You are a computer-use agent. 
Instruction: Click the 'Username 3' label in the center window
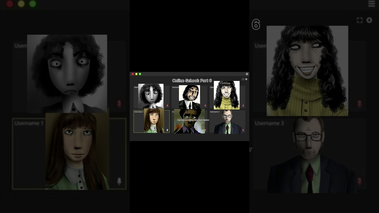[215, 112]
